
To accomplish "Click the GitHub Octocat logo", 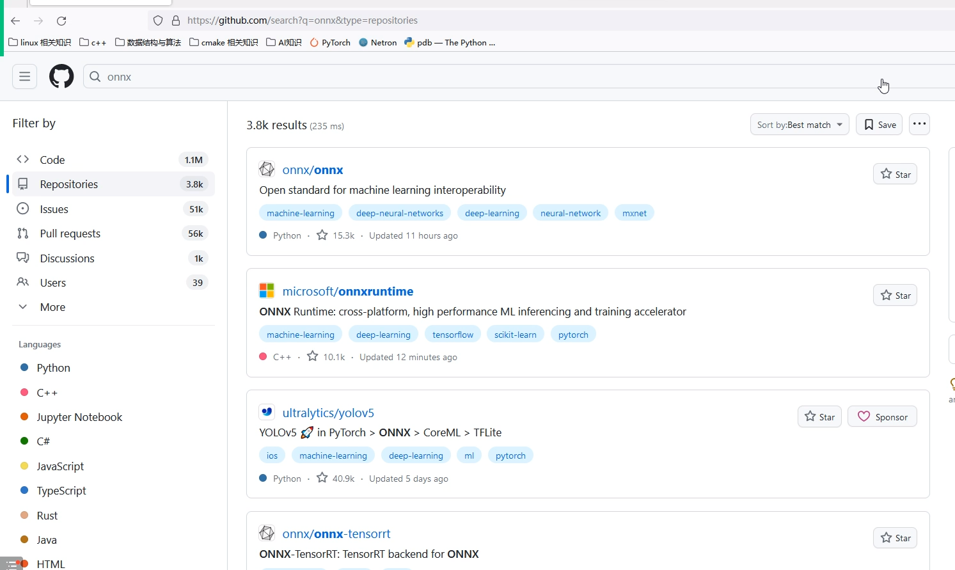I will coord(61,77).
